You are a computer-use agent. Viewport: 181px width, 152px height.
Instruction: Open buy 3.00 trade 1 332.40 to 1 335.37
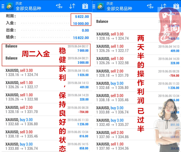137,122
